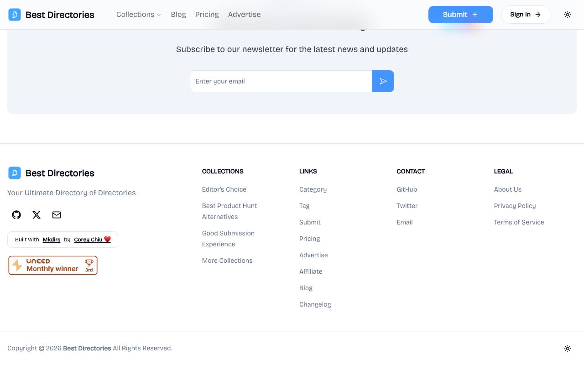This screenshot has width=584, height=365.
Task: Click the Best Directories logo icon in header
Action: click(x=15, y=15)
